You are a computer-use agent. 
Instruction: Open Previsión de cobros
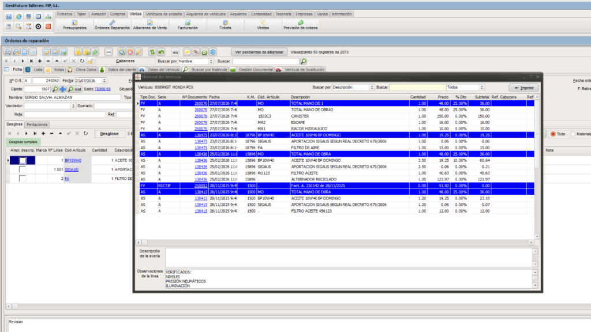pyautogui.click(x=300, y=25)
